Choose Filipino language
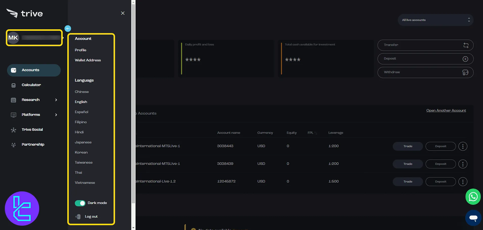This screenshot has width=483, height=230. 81,122
